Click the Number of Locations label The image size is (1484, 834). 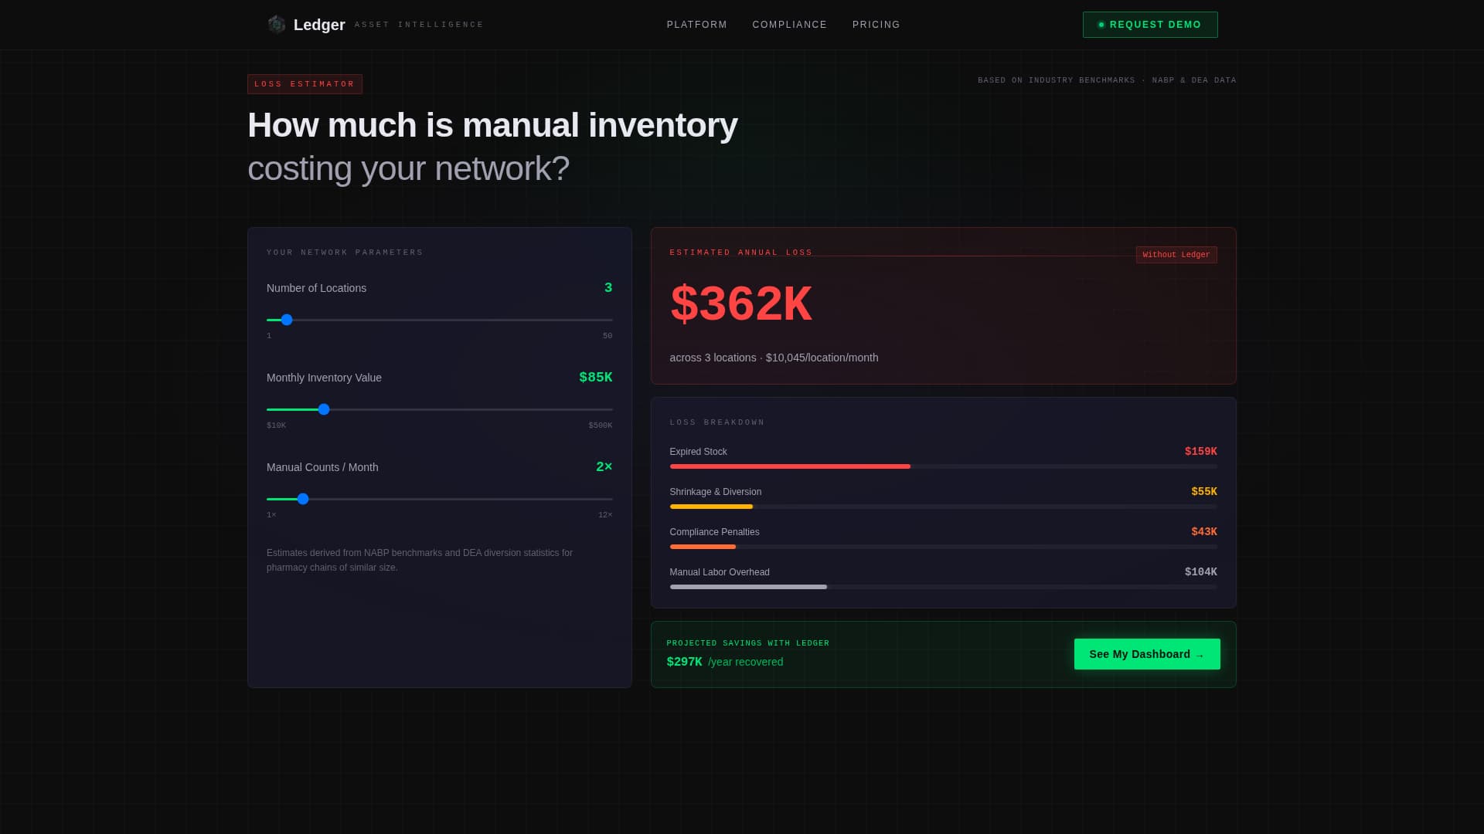point(317,288)
